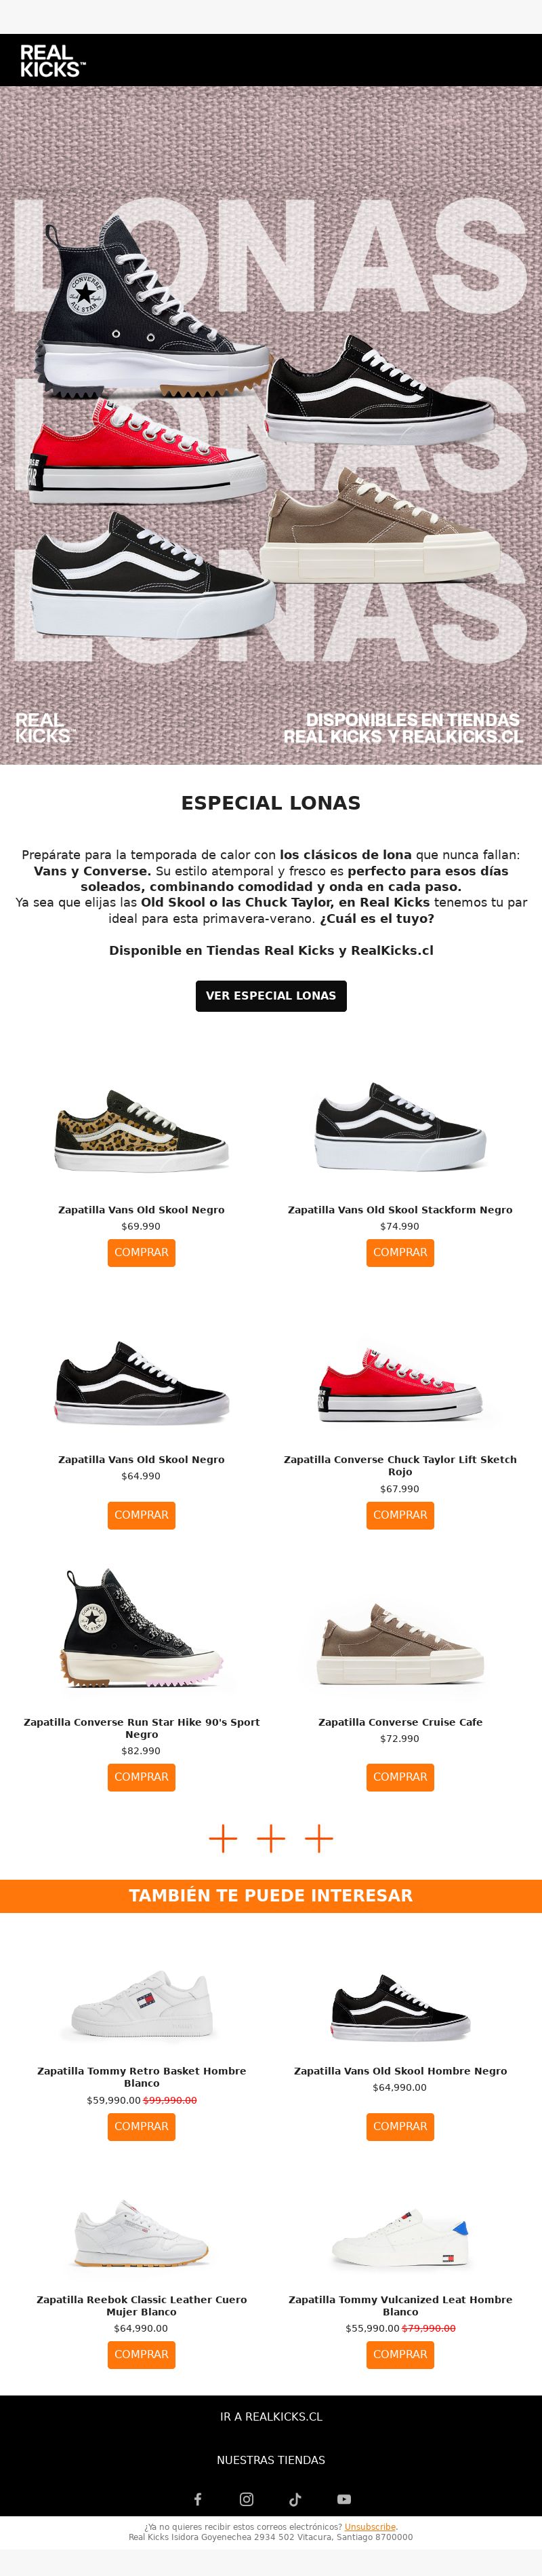542x2576 pixels.
Task: Open the Facebook social icon
Action: coord(198,2499)
